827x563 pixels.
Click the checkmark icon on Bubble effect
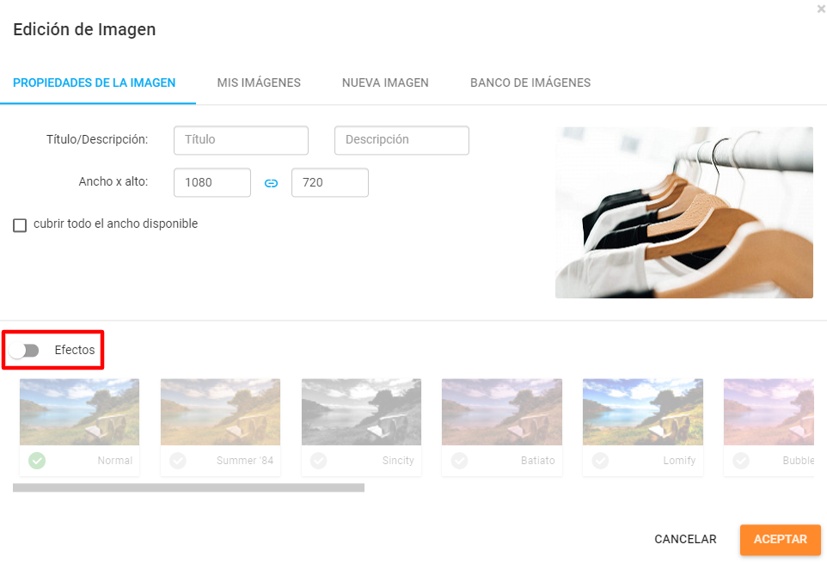tap(741, 461)
